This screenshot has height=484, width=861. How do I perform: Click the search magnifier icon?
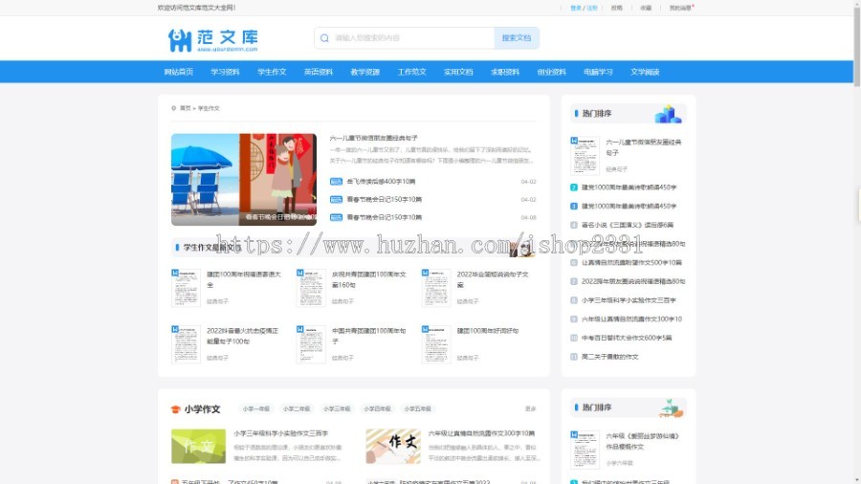(325, 38)
